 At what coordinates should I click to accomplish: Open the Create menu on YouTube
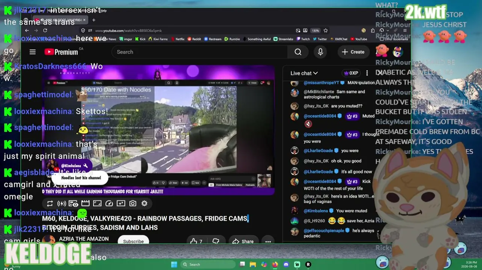(x=353, y=52)
